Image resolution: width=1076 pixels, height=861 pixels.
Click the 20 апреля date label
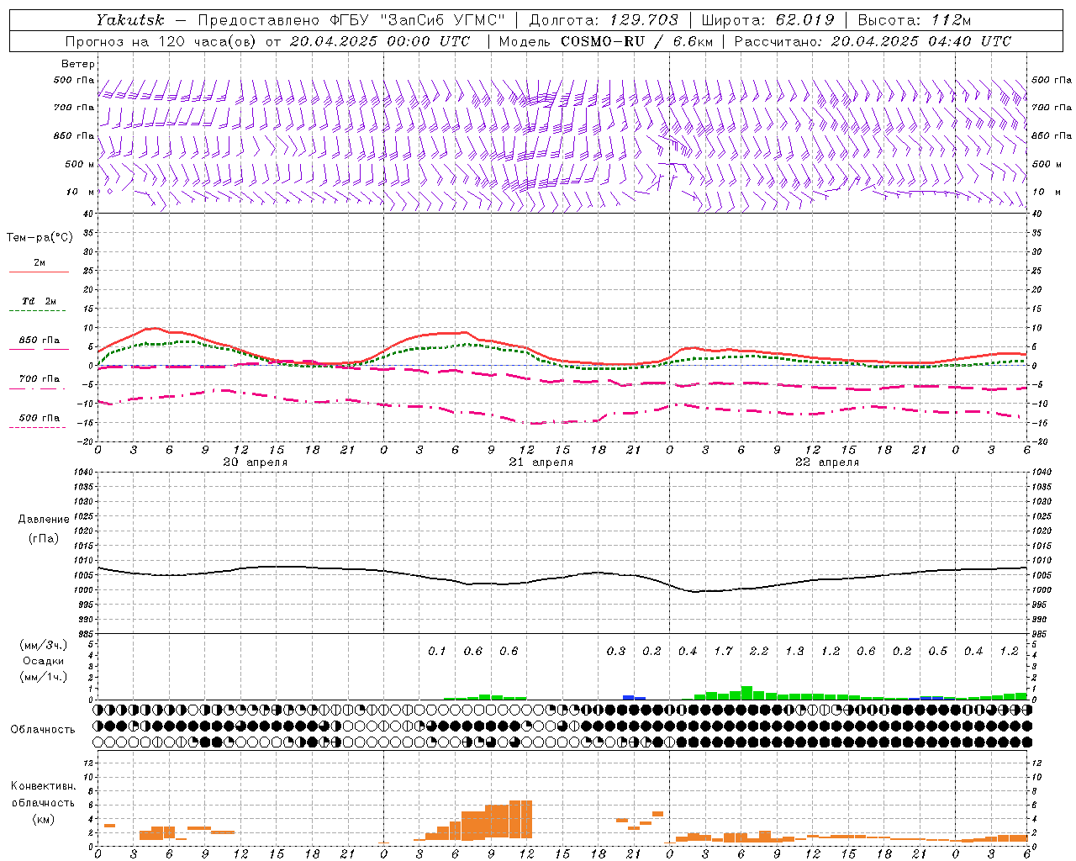click(255, 462)
